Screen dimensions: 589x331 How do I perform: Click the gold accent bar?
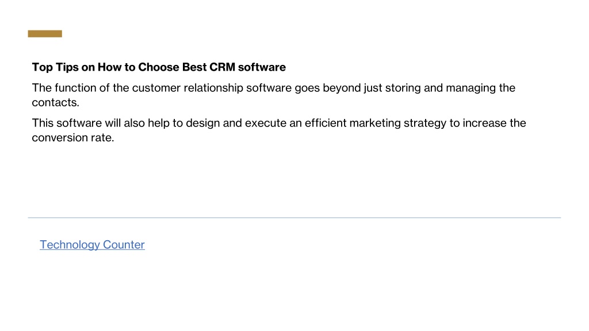(x=45, y=34)
